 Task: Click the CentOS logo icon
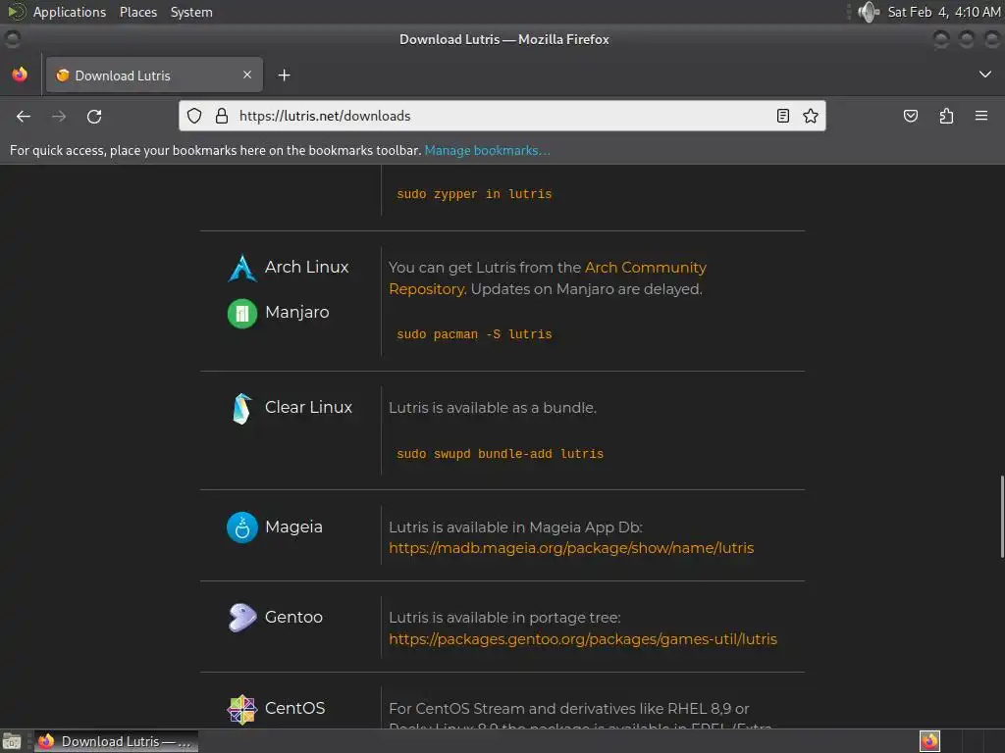(x=242, y=710)
